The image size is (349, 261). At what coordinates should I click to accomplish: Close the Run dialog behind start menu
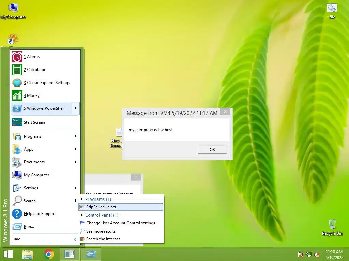[x=136, y=177]
